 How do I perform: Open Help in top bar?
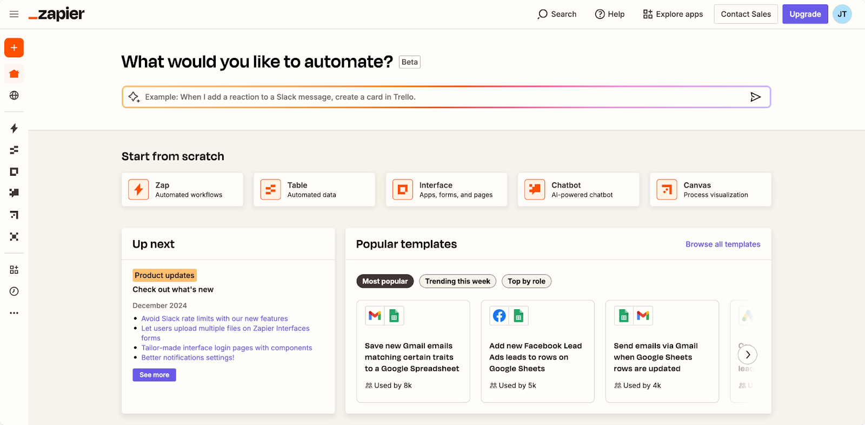pyautogui.click(x=610, y=14)
